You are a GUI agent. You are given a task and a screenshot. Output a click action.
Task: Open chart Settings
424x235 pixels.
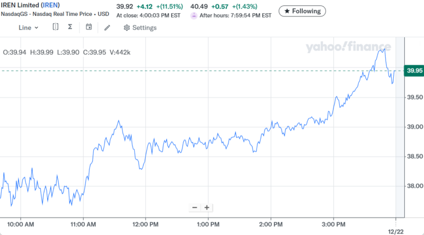point(140,28)
